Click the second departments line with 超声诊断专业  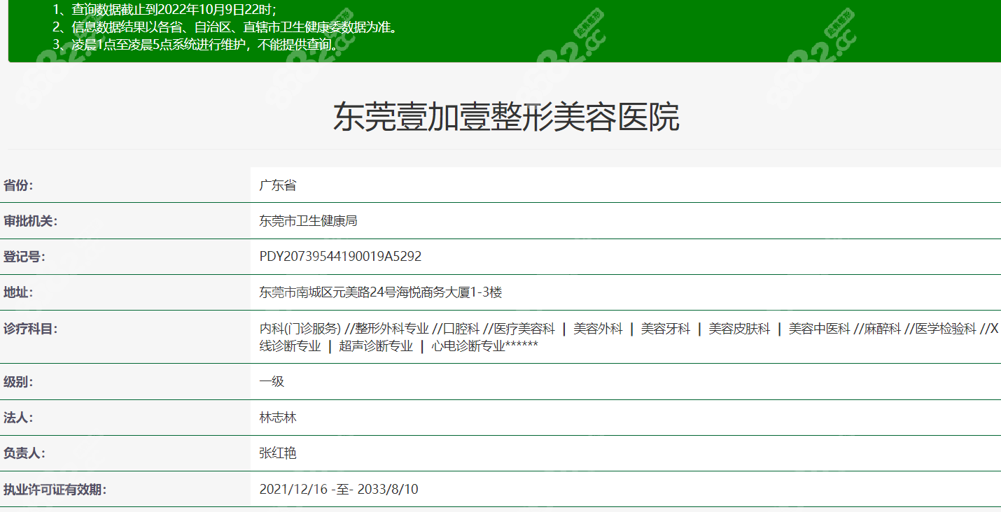click(x=398, y=346)
